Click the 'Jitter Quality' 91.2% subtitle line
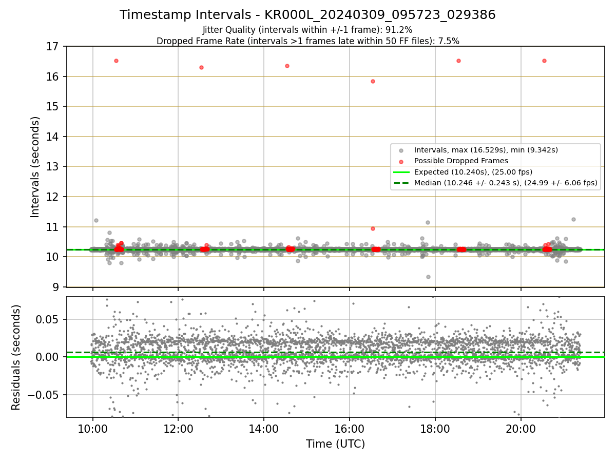 point(307,30)
